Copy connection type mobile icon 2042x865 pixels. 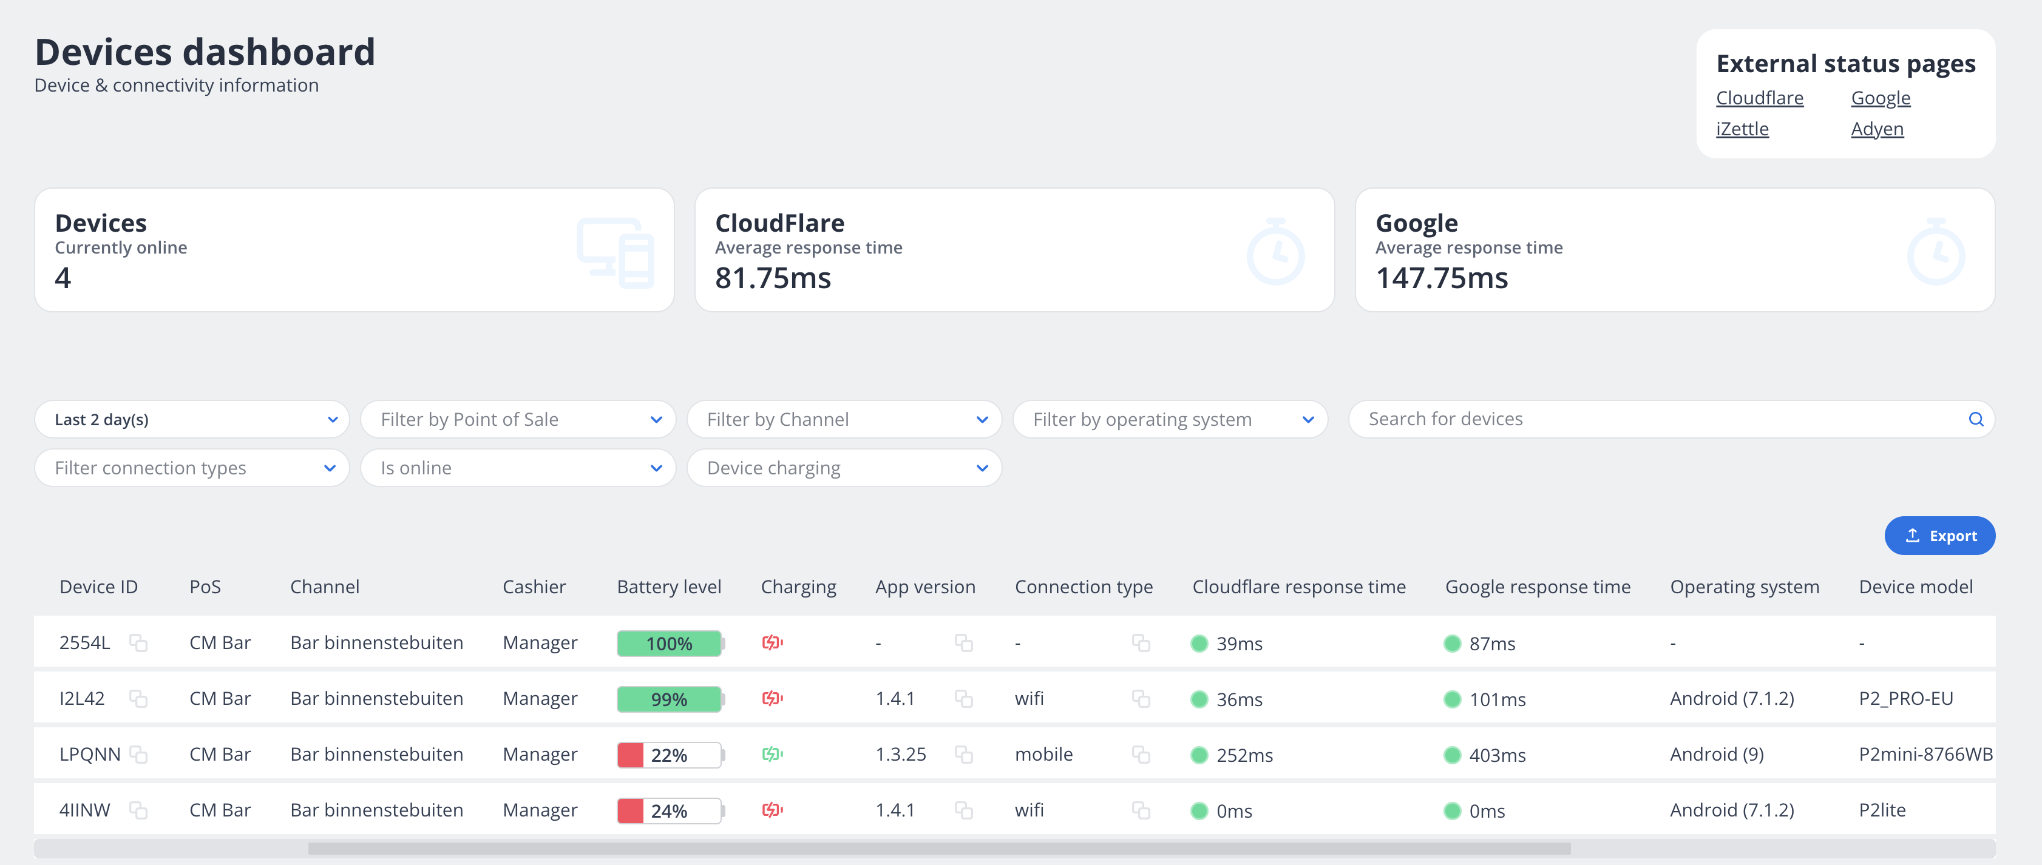(1141, 754)
